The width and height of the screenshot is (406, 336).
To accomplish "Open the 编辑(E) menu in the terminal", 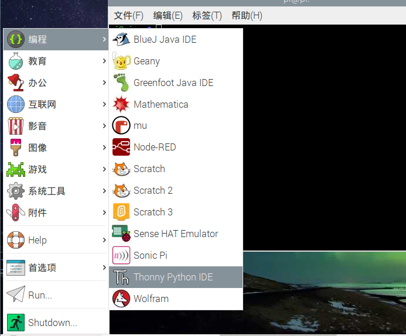I will pyautogui.click(x=168, y=16).
